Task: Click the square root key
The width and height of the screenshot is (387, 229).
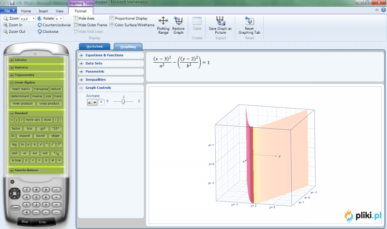Action: click(53, 144)
